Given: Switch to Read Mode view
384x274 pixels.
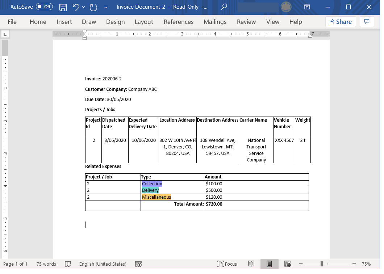Looking at the screenshot, I should pos(251,264).
